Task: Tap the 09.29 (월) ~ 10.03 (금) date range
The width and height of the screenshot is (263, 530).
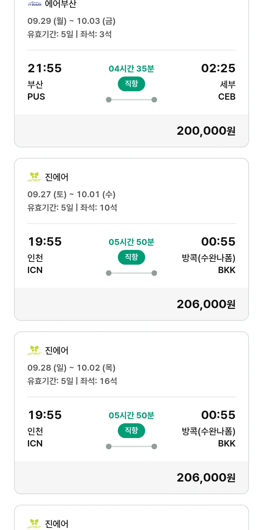Action: [x=72, y=21]
